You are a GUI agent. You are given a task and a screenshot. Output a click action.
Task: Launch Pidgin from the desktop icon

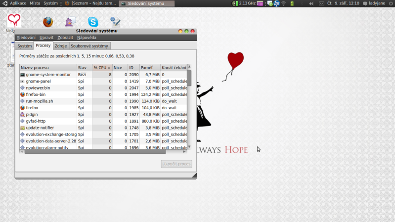[x=70, y=22]
